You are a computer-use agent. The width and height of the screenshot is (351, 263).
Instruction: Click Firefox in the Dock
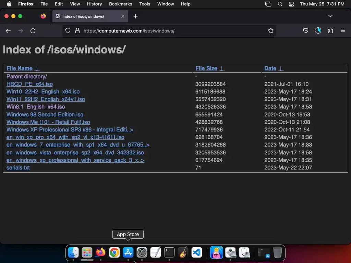101,252
